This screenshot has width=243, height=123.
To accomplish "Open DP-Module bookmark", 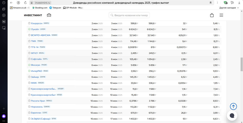I will click(x=73, y=8).
